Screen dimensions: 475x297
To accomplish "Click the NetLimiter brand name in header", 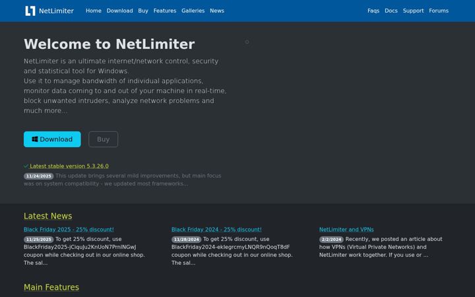I will (x=56, y=11).
